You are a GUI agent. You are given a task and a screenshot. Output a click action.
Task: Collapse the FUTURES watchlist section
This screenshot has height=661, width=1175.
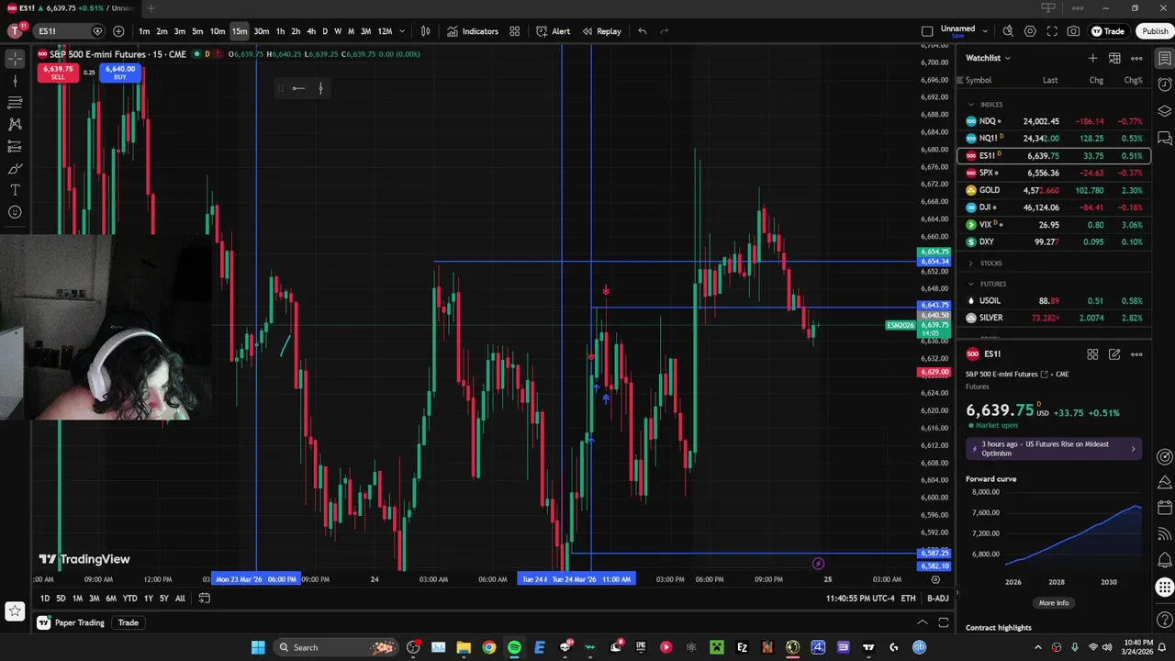coord(971,285)
